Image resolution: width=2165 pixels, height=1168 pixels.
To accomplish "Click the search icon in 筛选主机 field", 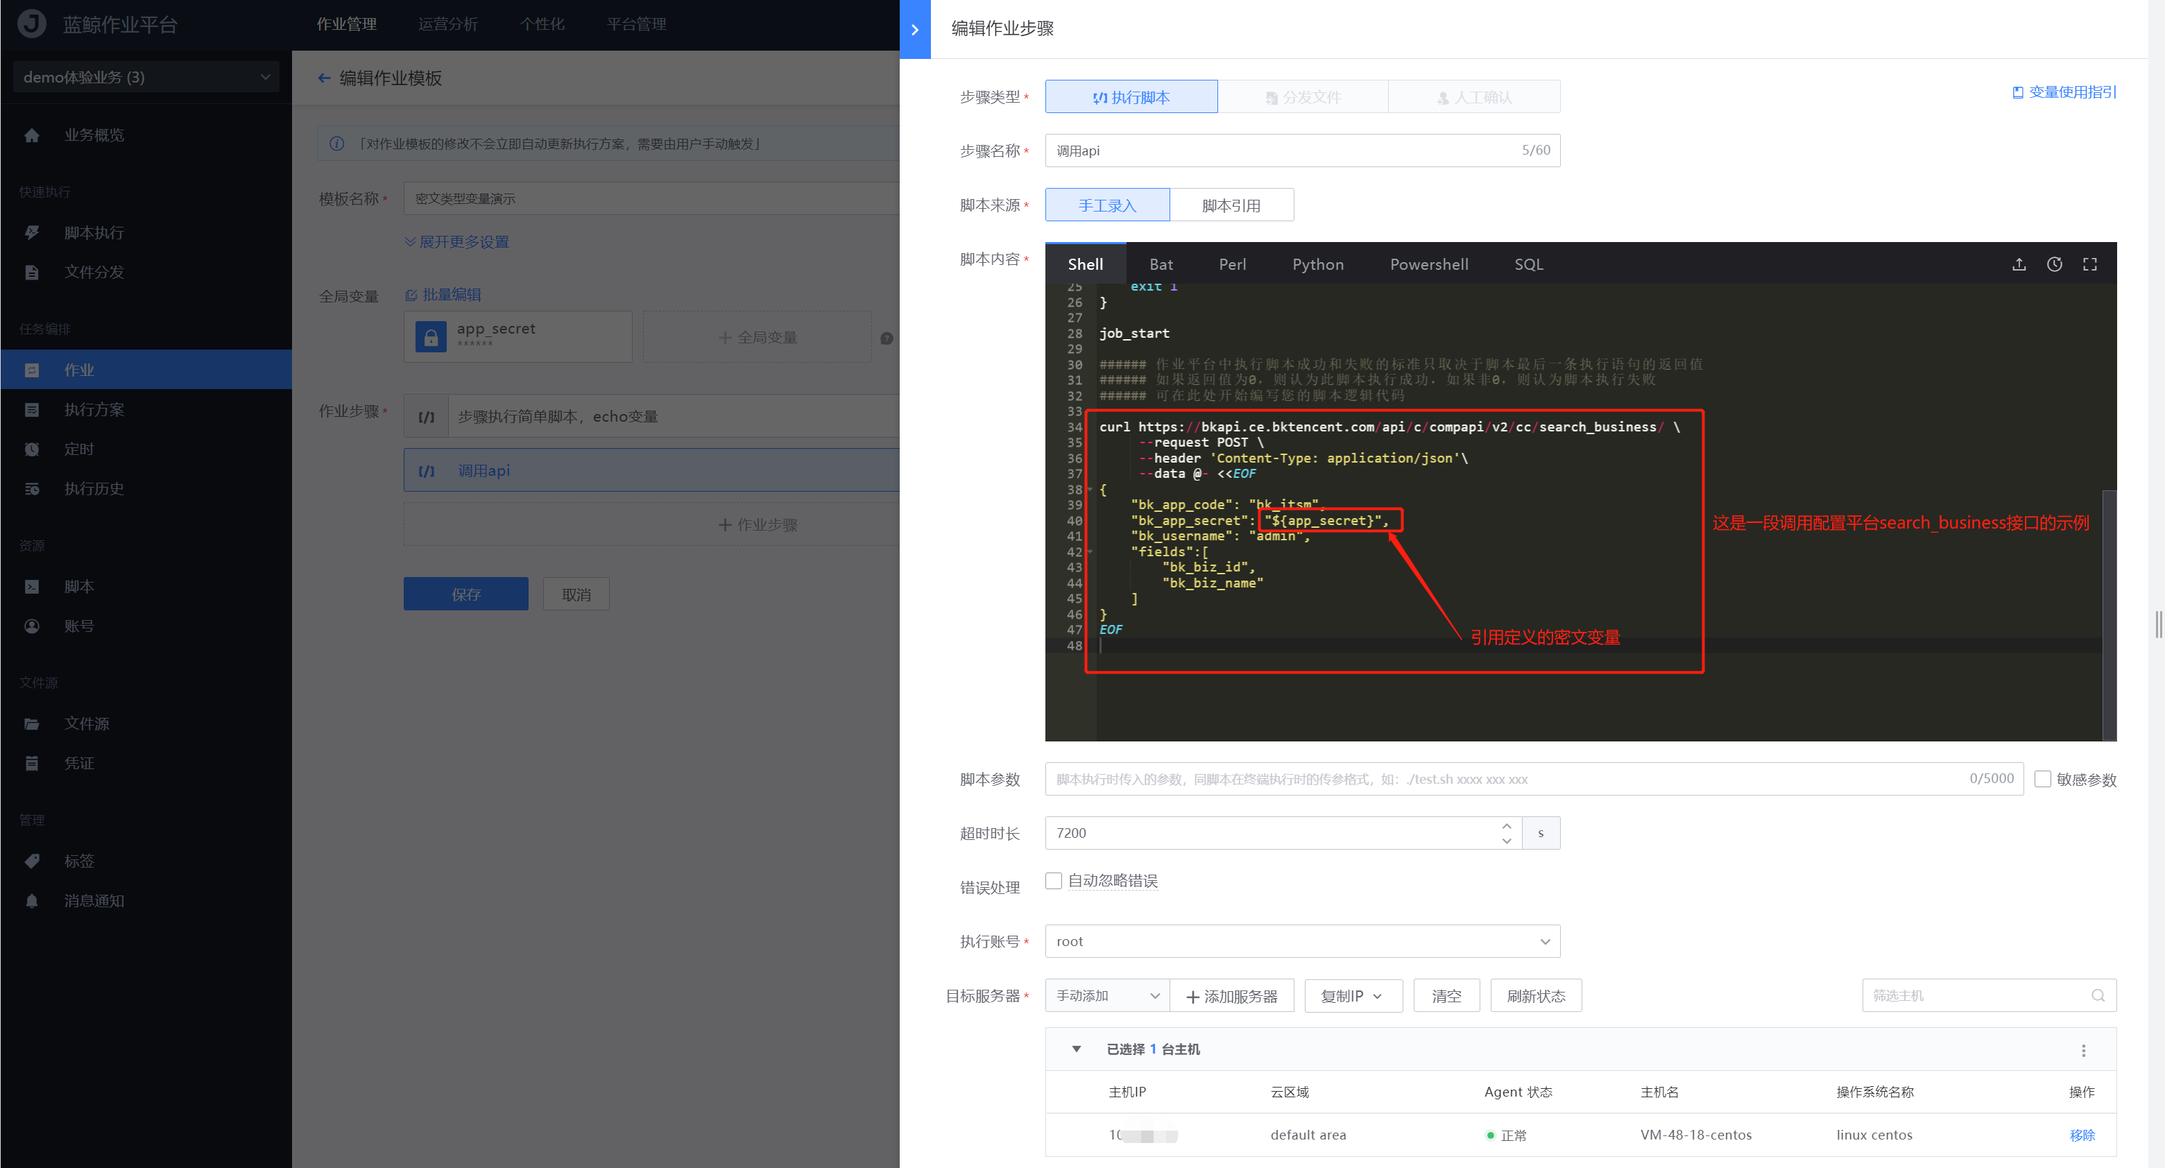I will 2098,995.
